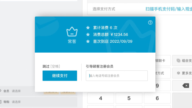192x108 pixels.
Task: Click 扫描手机支付码/输入现金 link text
Action: point(169,9)
